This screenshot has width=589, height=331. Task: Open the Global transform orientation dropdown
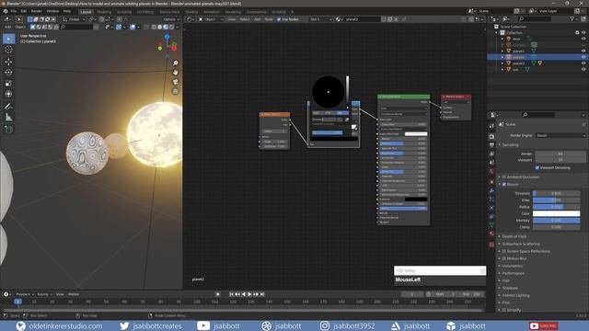(x=74, y=19)
